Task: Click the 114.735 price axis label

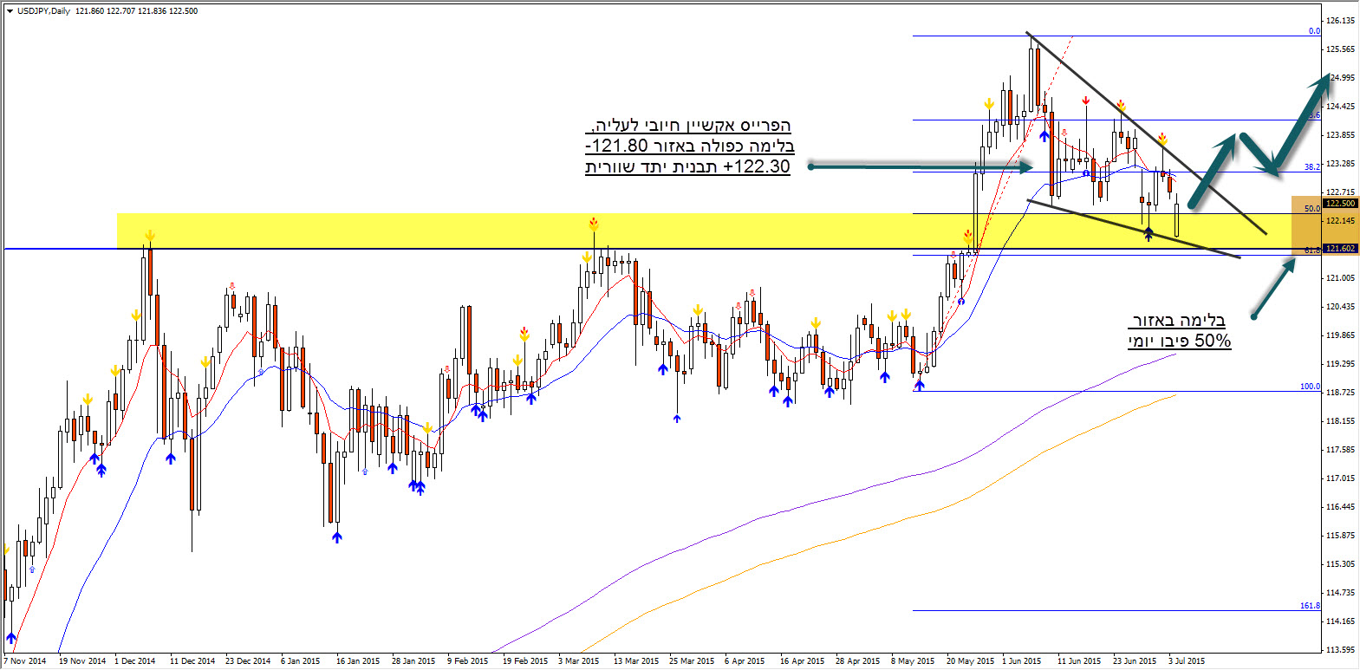Action: tap(1340, 592)
